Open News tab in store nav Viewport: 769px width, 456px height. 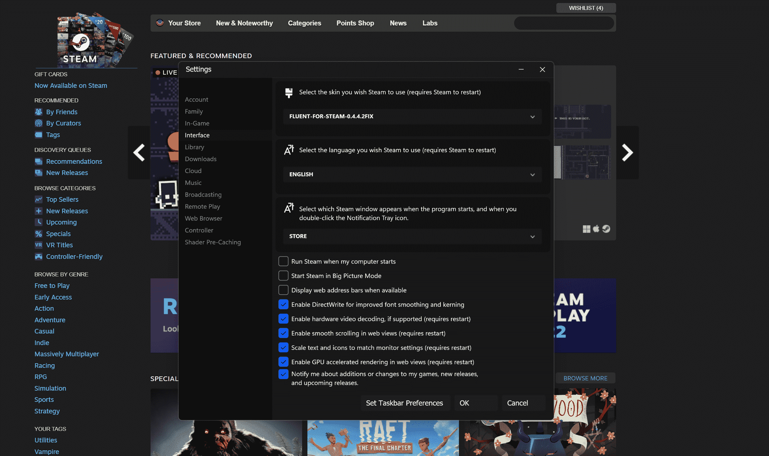pyautogui.click(x=398, y=23)
